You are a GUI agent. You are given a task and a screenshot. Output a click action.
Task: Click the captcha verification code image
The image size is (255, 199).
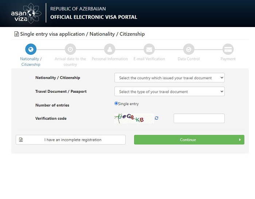[x=134, y=119]
